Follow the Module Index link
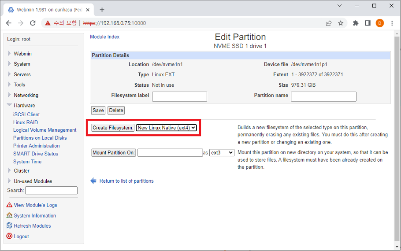Image resolution: width=401 pixels, height=251 pixels. tap(104, 37)
